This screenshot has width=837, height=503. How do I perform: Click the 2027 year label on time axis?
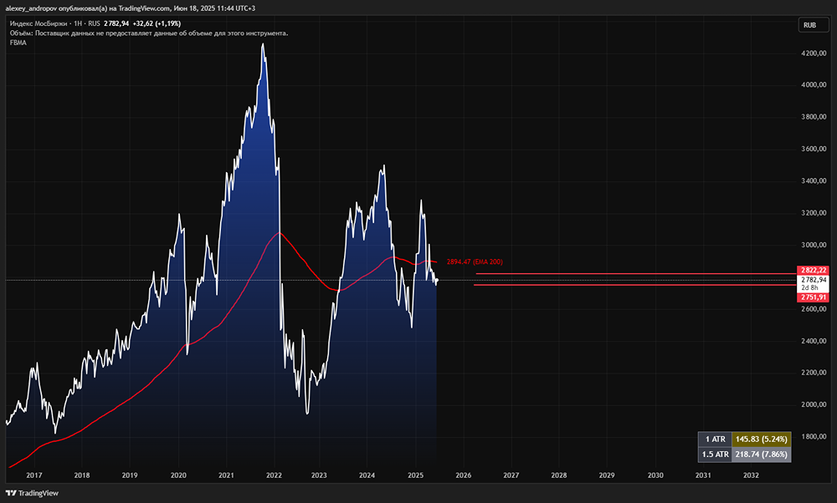click(511, 475)
